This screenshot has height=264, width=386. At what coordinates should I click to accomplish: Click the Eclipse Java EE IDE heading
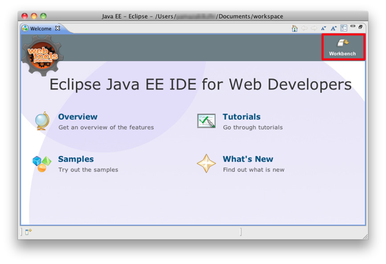click(x=201, y=84)
